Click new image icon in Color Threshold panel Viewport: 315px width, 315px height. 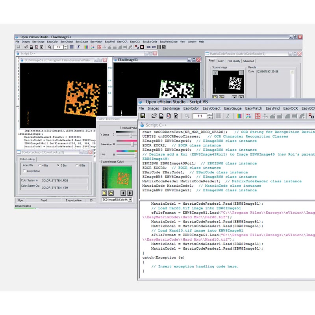pyautogui.click(x=104, y=193)
